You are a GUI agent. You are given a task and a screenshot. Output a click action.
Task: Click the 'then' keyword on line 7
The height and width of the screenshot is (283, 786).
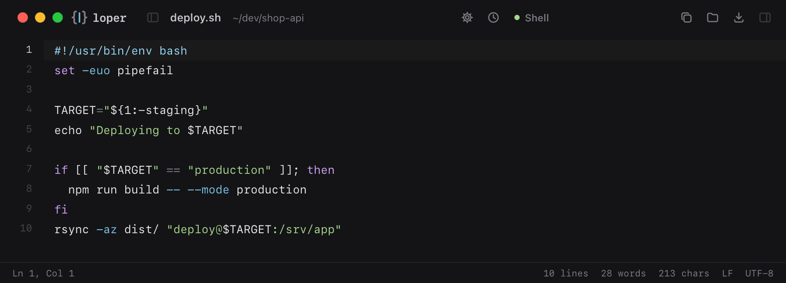(321, 170)
